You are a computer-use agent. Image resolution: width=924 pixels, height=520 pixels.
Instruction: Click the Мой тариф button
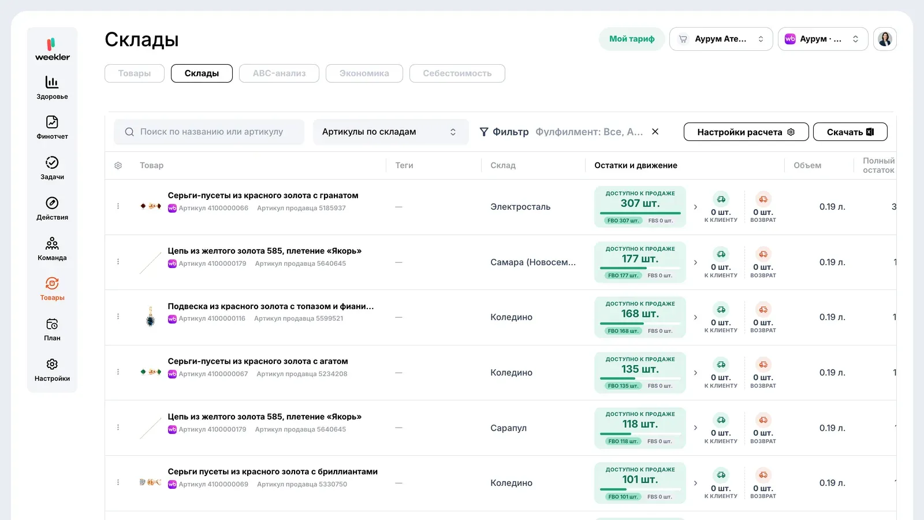632,39
